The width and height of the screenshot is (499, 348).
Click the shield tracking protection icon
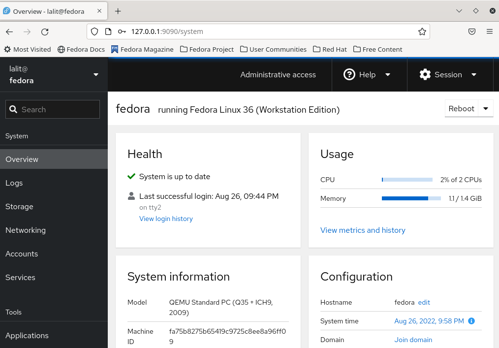(x=94, y=32)
